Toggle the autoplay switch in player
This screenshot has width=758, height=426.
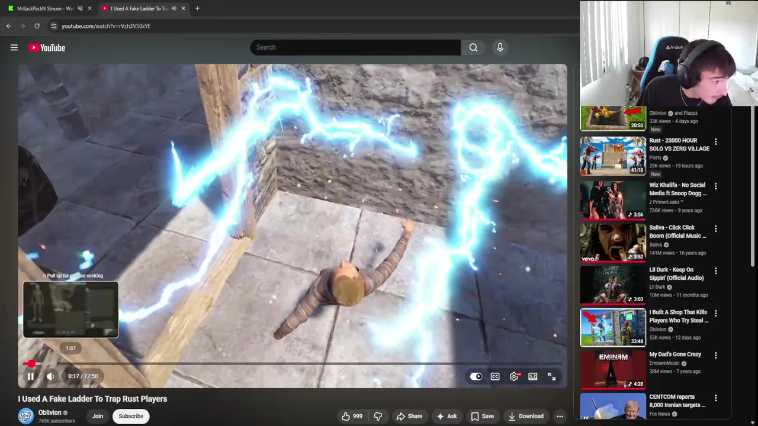pyautogui.click(x=476, y=376)
